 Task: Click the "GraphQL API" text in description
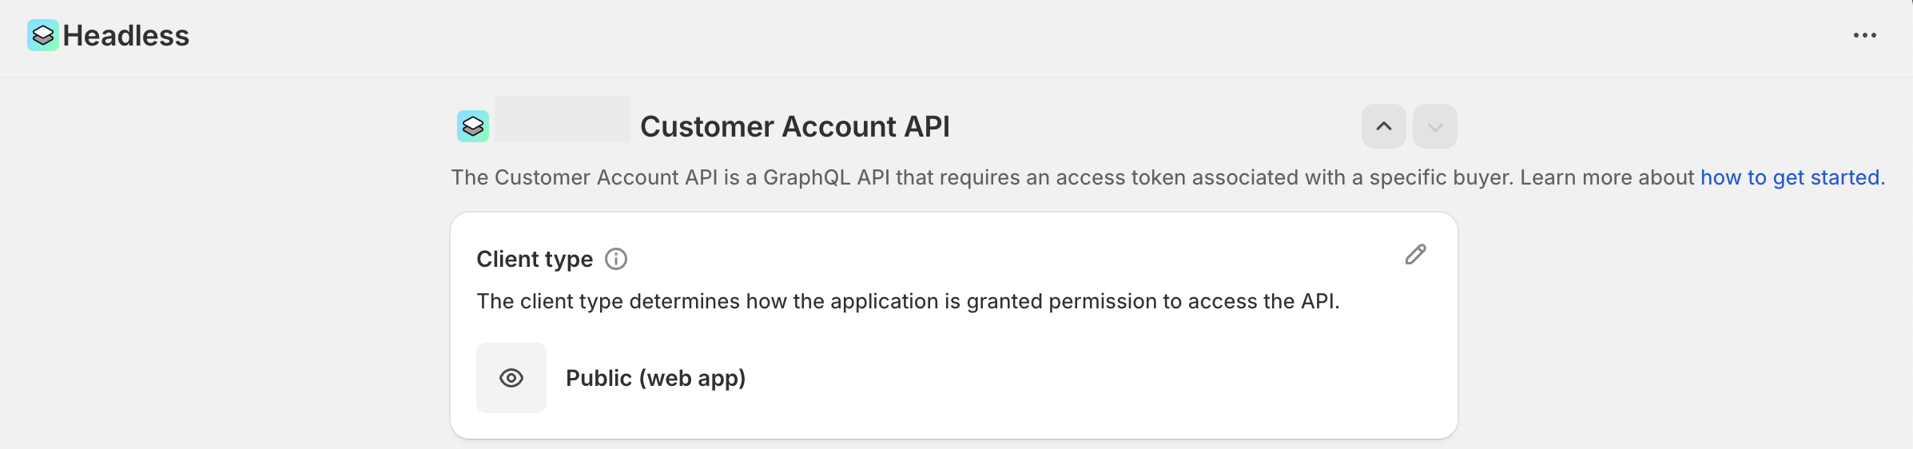(x=826, y=177)
